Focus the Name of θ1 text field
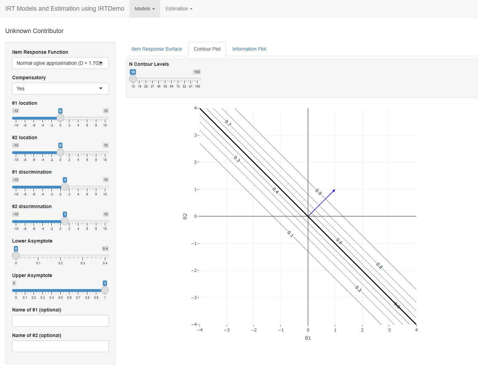 click(x=60, y=321)
